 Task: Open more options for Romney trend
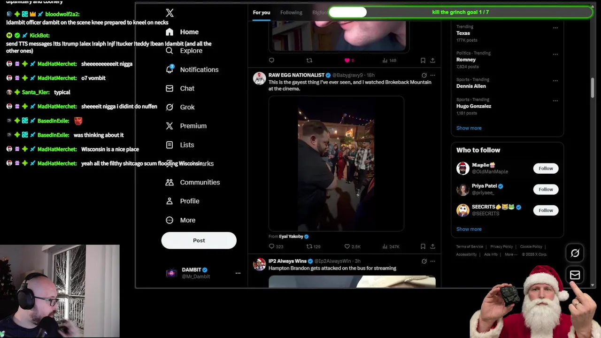555,54
